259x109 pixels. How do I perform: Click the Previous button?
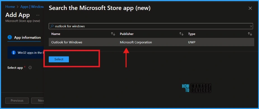pos(17,100)
